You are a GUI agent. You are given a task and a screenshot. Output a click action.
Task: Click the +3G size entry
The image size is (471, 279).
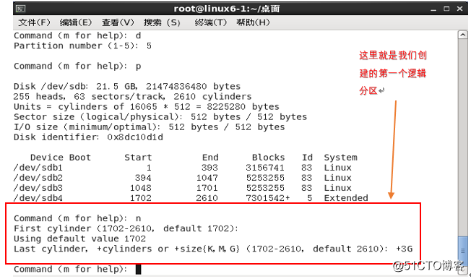pyautogui.click(x=404, y=249)
